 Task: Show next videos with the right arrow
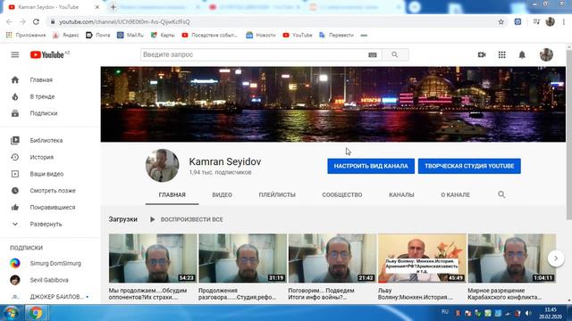click(556, 259)
